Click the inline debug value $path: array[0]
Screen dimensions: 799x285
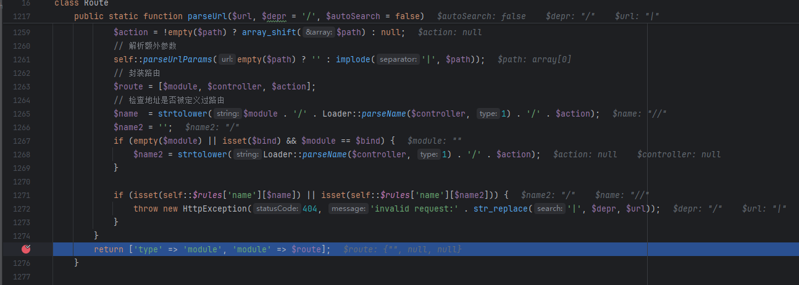[x=534, y=59]
